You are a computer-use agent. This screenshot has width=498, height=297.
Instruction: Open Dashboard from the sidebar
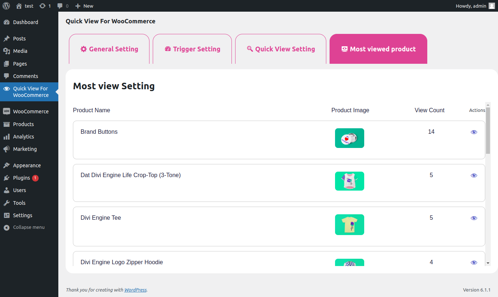[25, 22]
